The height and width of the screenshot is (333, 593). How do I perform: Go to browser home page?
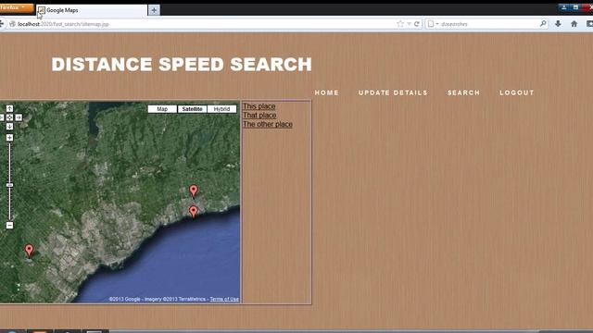(574, 24)
